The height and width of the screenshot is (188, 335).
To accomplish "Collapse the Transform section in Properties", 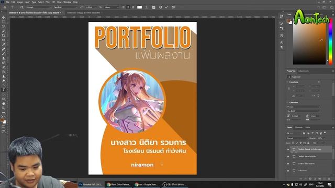I will click(287, 82).
